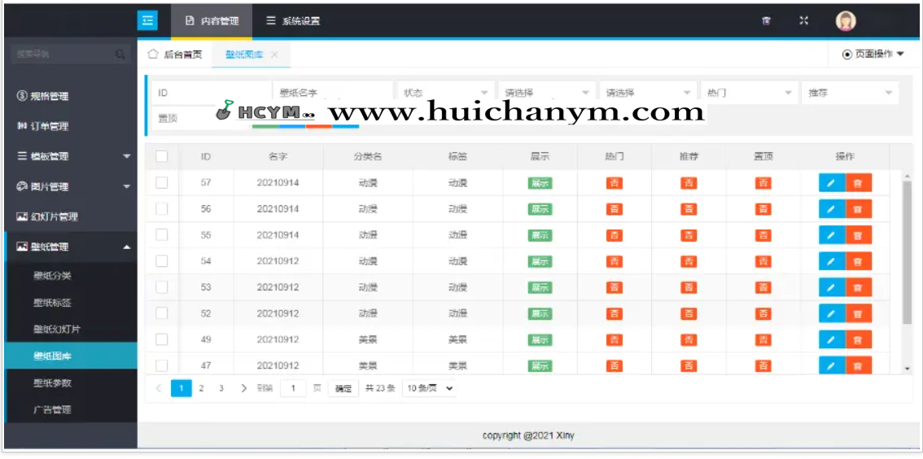The image size is (923, 459).
Task: Open 壁纸标签 submenu item
Action: [71, 303]
